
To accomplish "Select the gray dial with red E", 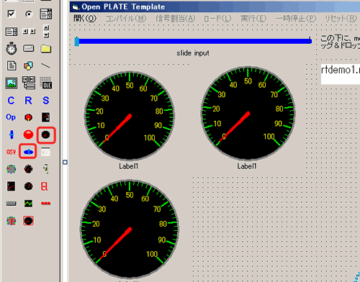I will (x=11, y=221).
